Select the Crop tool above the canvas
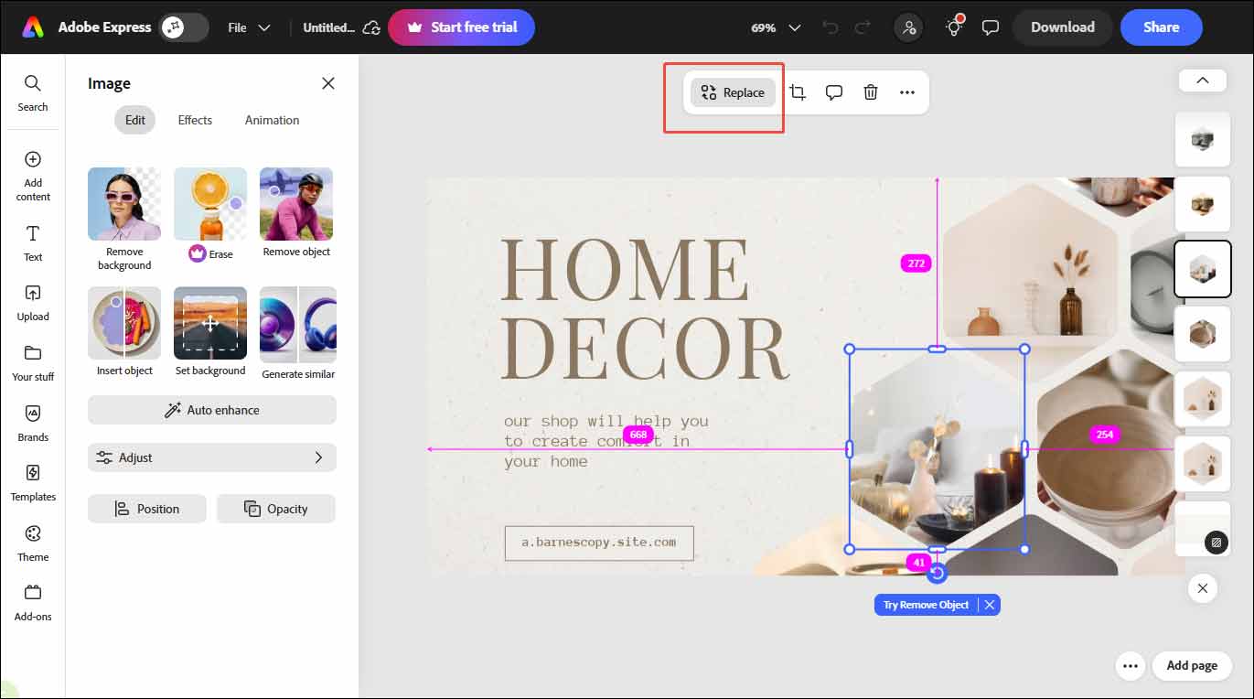 coord(798,91)
